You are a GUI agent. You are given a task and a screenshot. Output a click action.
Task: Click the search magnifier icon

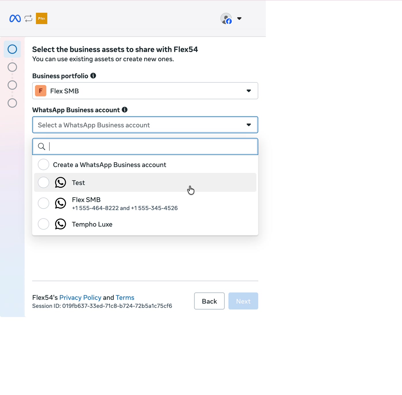[x=42, y=146]
